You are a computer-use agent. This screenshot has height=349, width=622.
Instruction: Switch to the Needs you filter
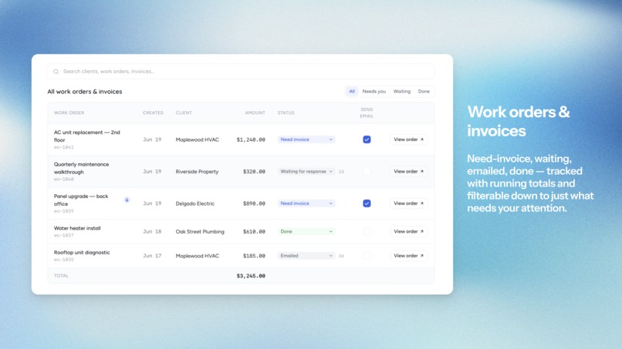pos(374,92)
